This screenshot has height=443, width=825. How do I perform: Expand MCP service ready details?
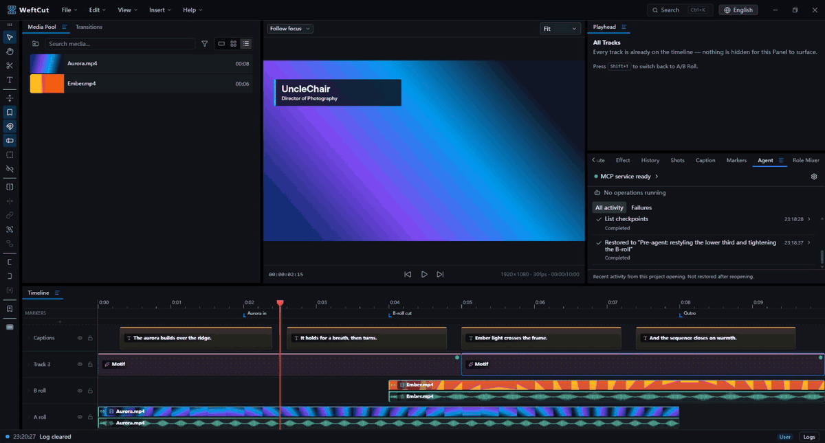pyautogui.click(x=657, y=177)
